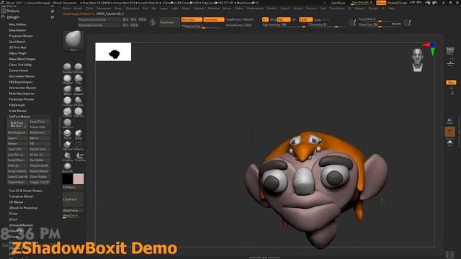
Task: Click the Fill button in SubTool Master
Action: [x=40, y=144]
